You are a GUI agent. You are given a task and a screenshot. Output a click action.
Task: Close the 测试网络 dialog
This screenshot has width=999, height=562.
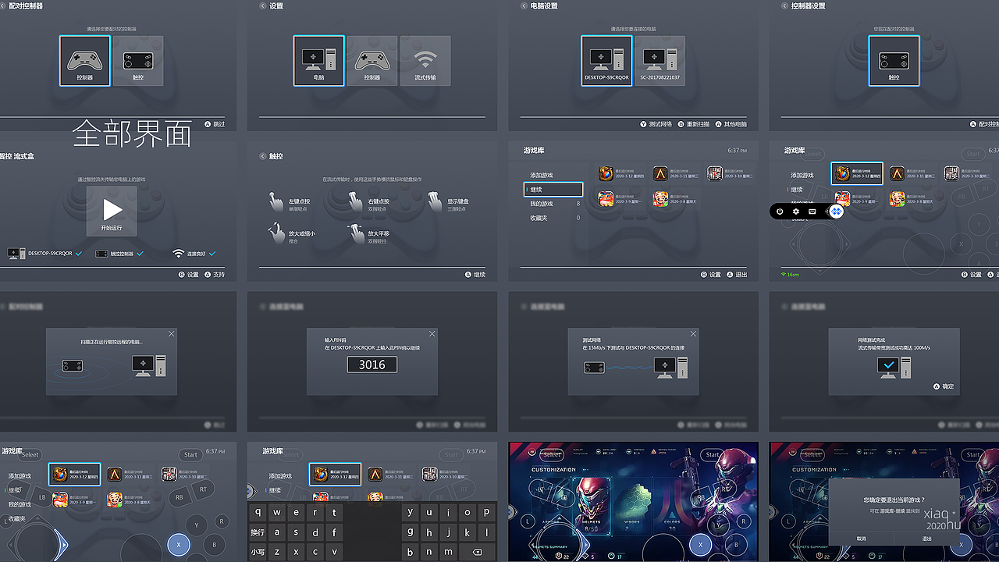click(x=693, y=333)
